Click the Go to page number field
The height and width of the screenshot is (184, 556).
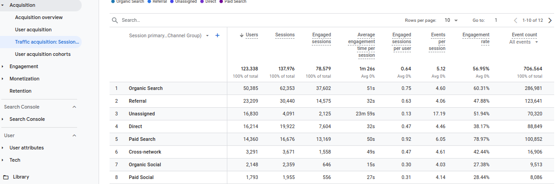click(496, 20)
